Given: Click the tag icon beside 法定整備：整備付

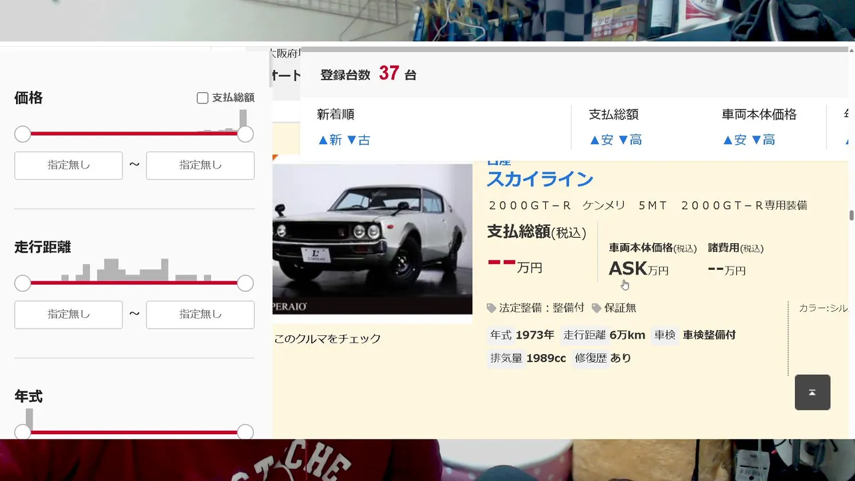Looking at the screenshot, I should (492, 308).
